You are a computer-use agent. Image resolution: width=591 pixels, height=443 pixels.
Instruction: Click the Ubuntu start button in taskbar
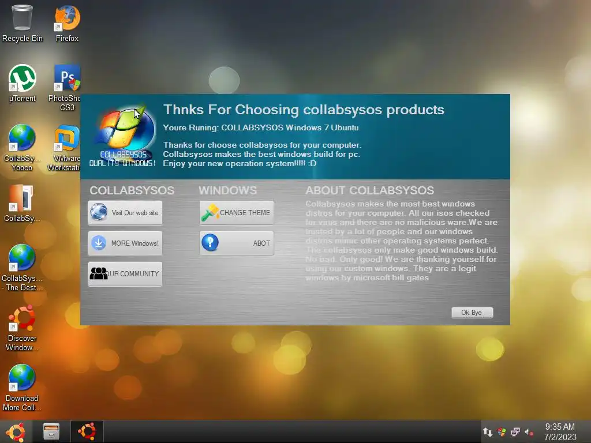16,431
